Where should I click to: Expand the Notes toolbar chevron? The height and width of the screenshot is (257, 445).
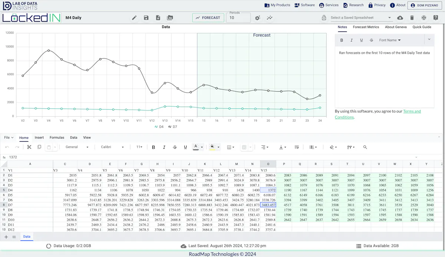[429, 39]
